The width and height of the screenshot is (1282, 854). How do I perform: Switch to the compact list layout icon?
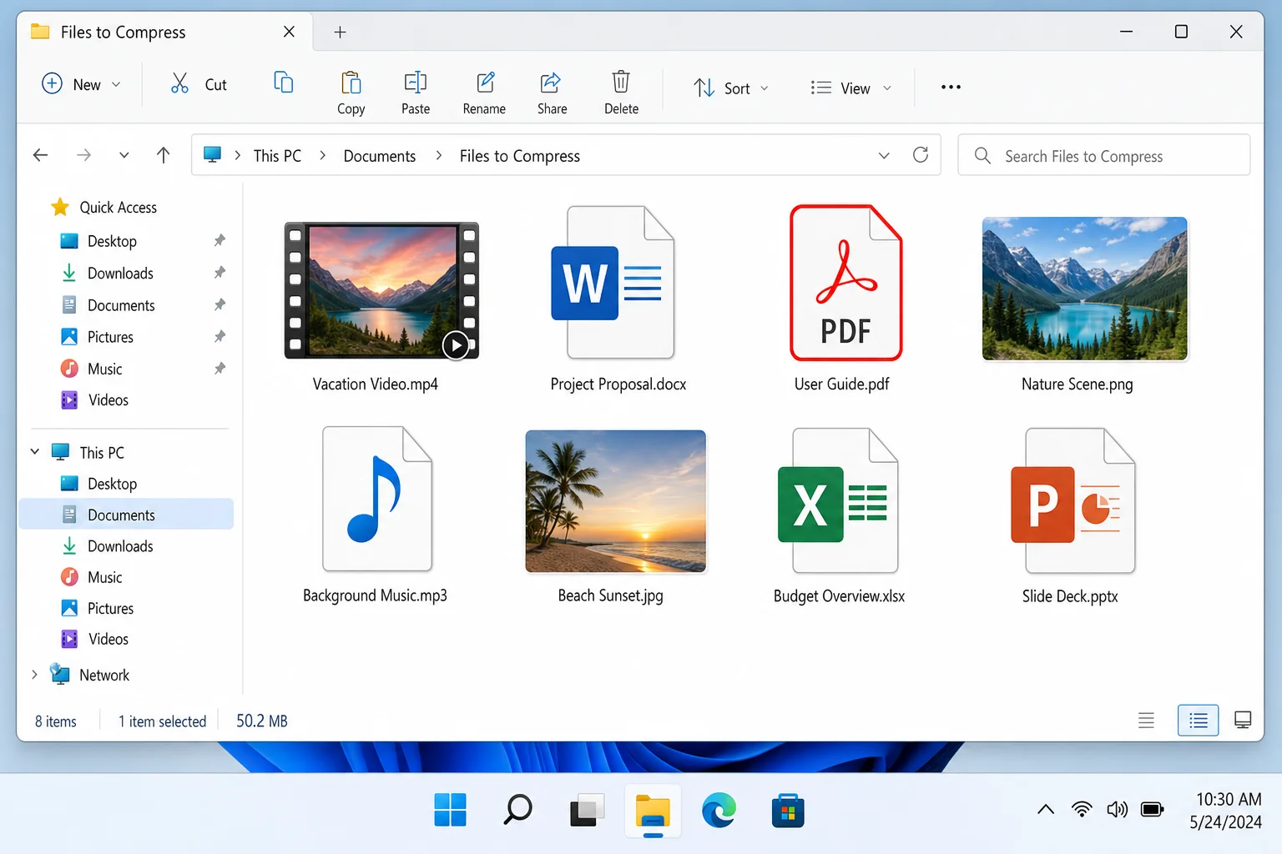point(1146,721)
